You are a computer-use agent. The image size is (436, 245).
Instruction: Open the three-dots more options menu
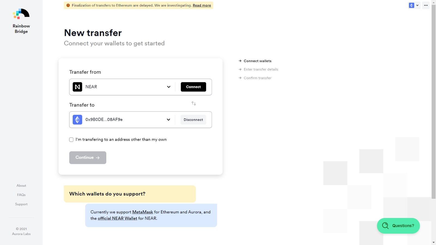tap(426, 5)
